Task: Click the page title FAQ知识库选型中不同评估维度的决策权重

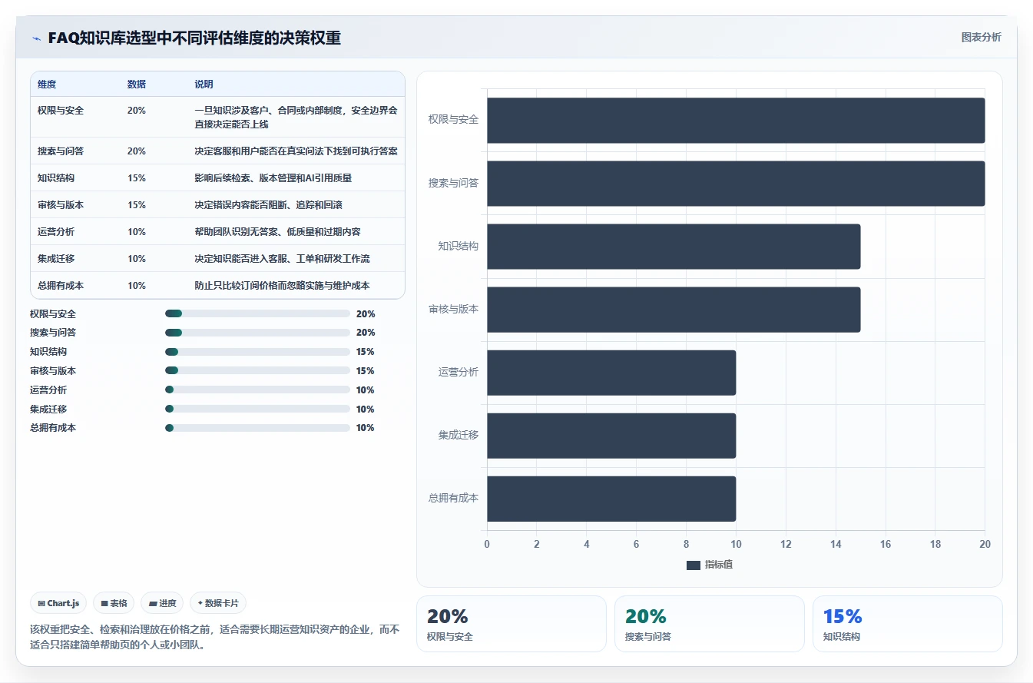Action: pos(194,38)
